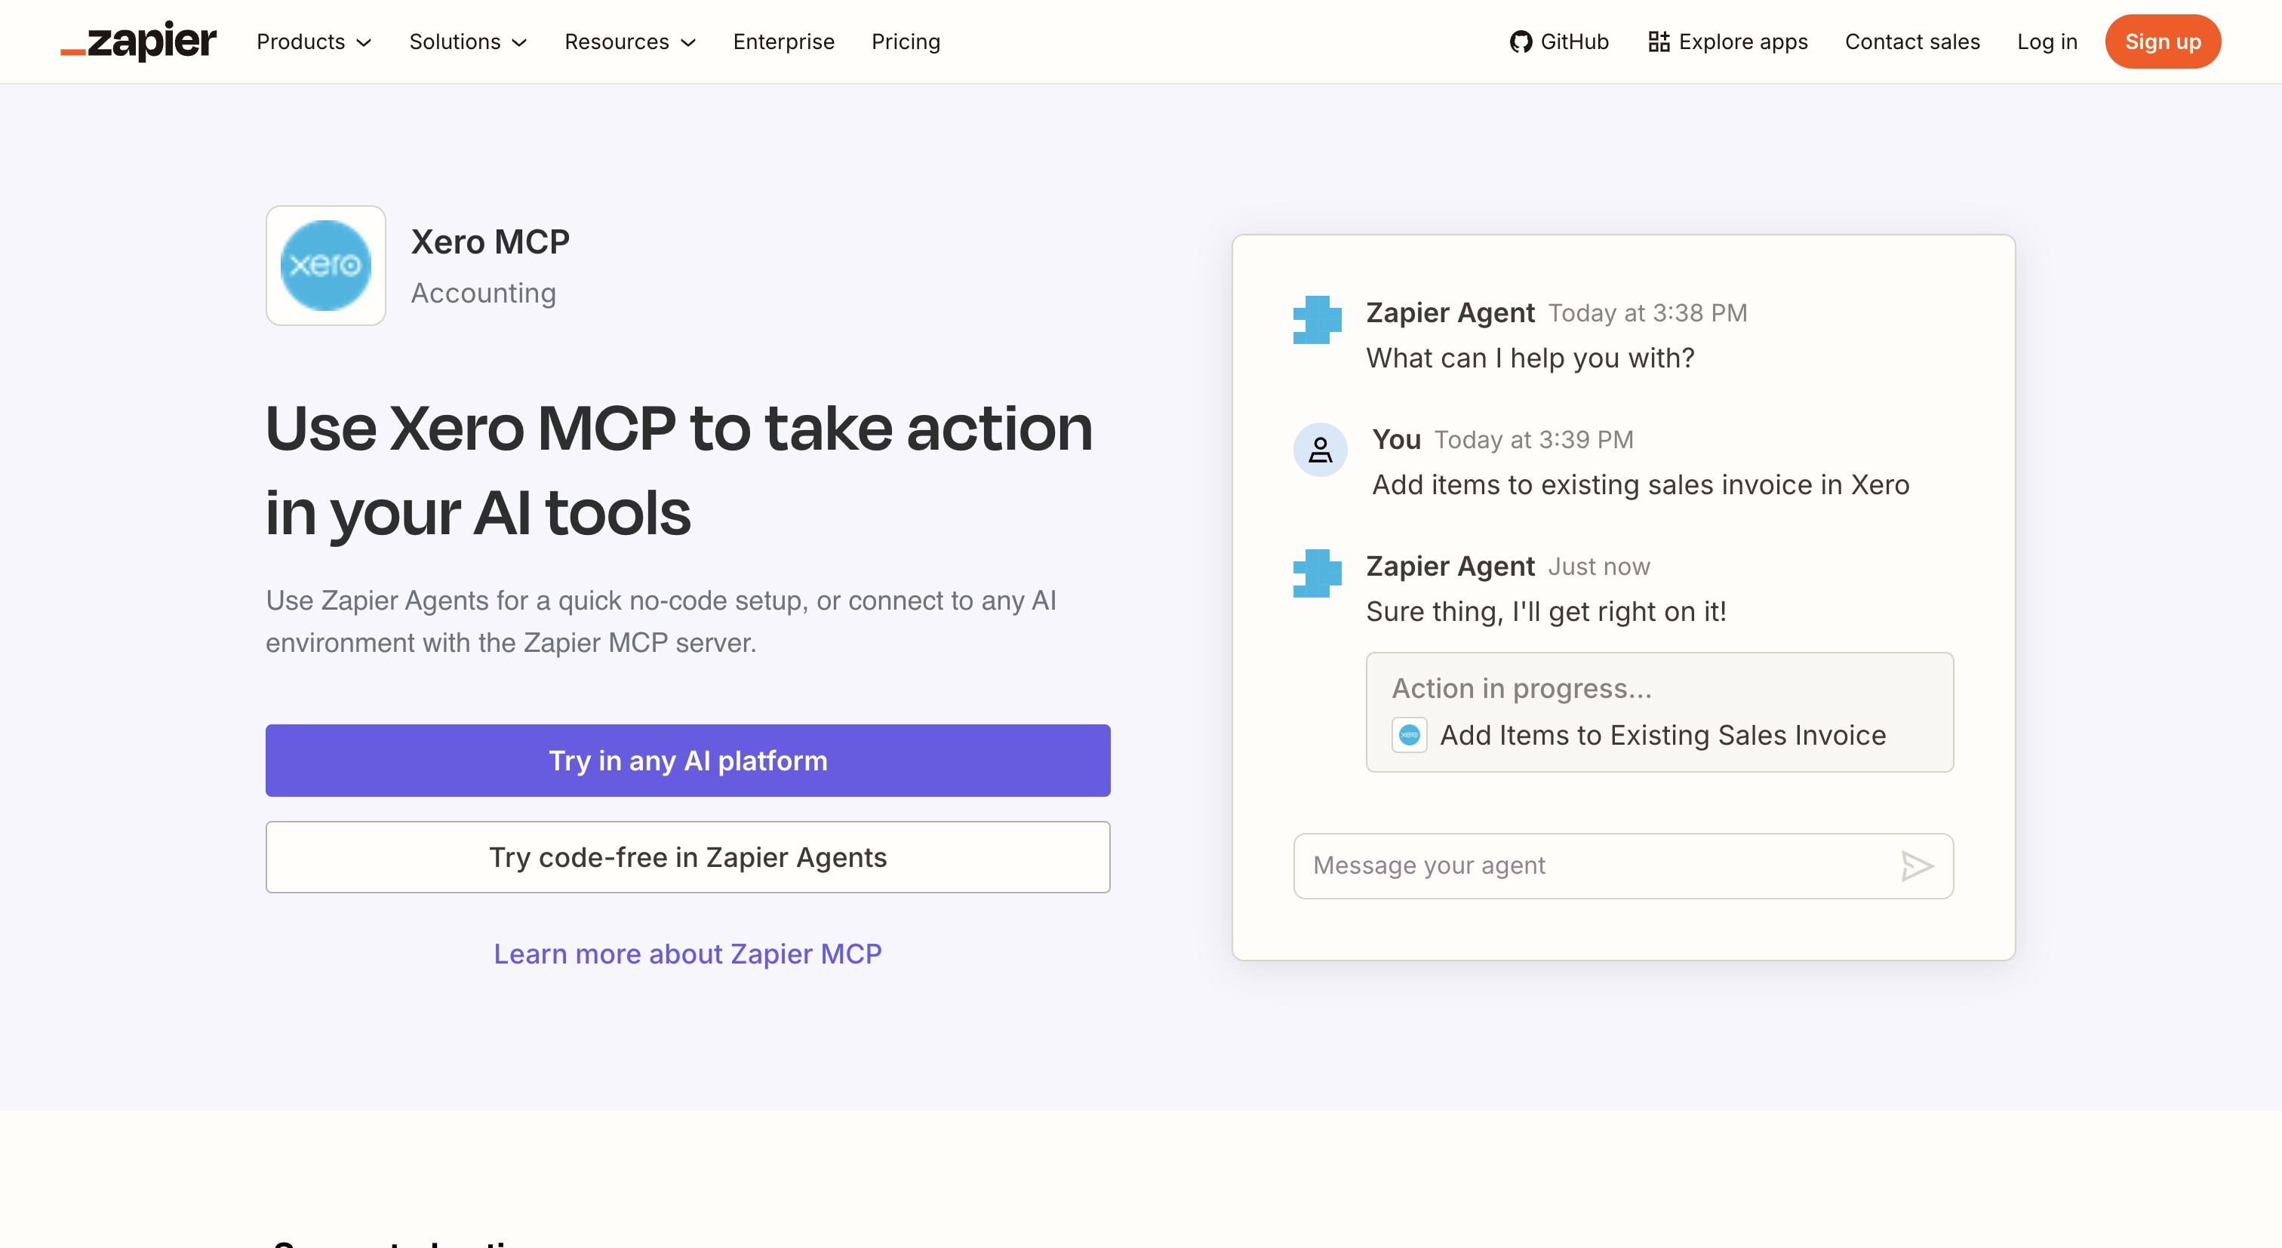Screen dimensions: 2282x1248
Task: Expand the Solutions dropdown menu
Action: coord(468,41)
